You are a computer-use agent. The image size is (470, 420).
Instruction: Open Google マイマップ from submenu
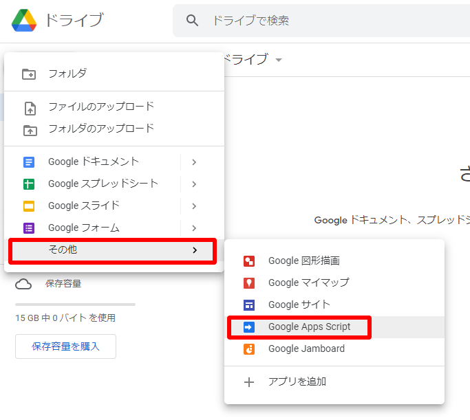[308, 283]
